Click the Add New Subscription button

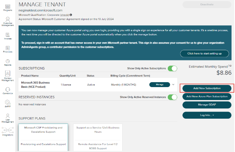click(x=207, y=88)
